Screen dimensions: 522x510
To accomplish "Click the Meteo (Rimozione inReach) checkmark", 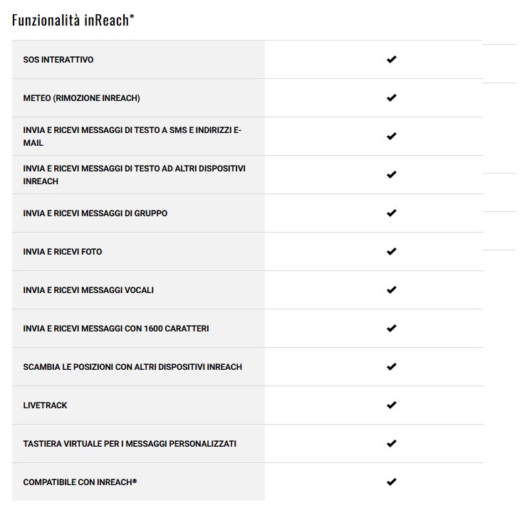I will [391, 98].
